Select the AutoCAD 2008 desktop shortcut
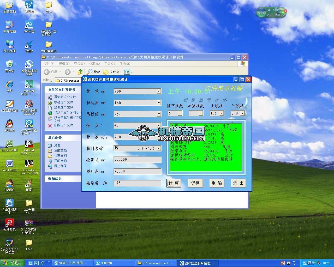The width and height of the screenshot is (334, 267). click(29, 88)
